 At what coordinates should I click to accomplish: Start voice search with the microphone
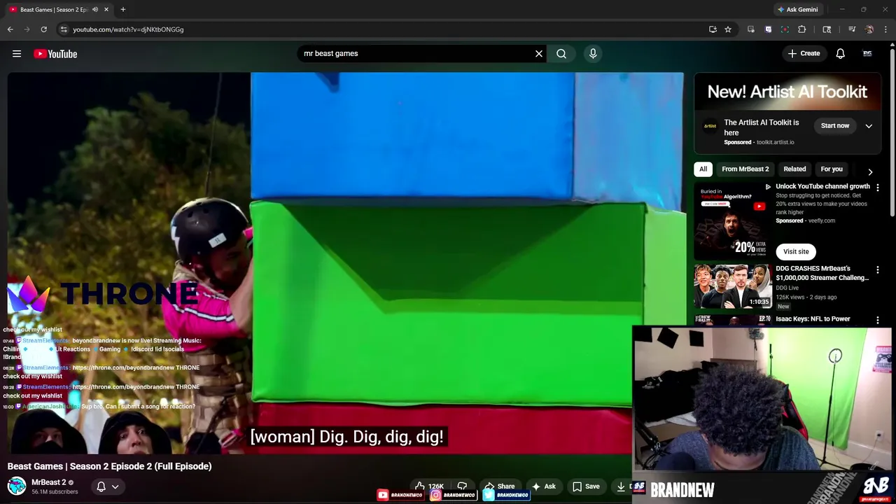click(593, 54)
